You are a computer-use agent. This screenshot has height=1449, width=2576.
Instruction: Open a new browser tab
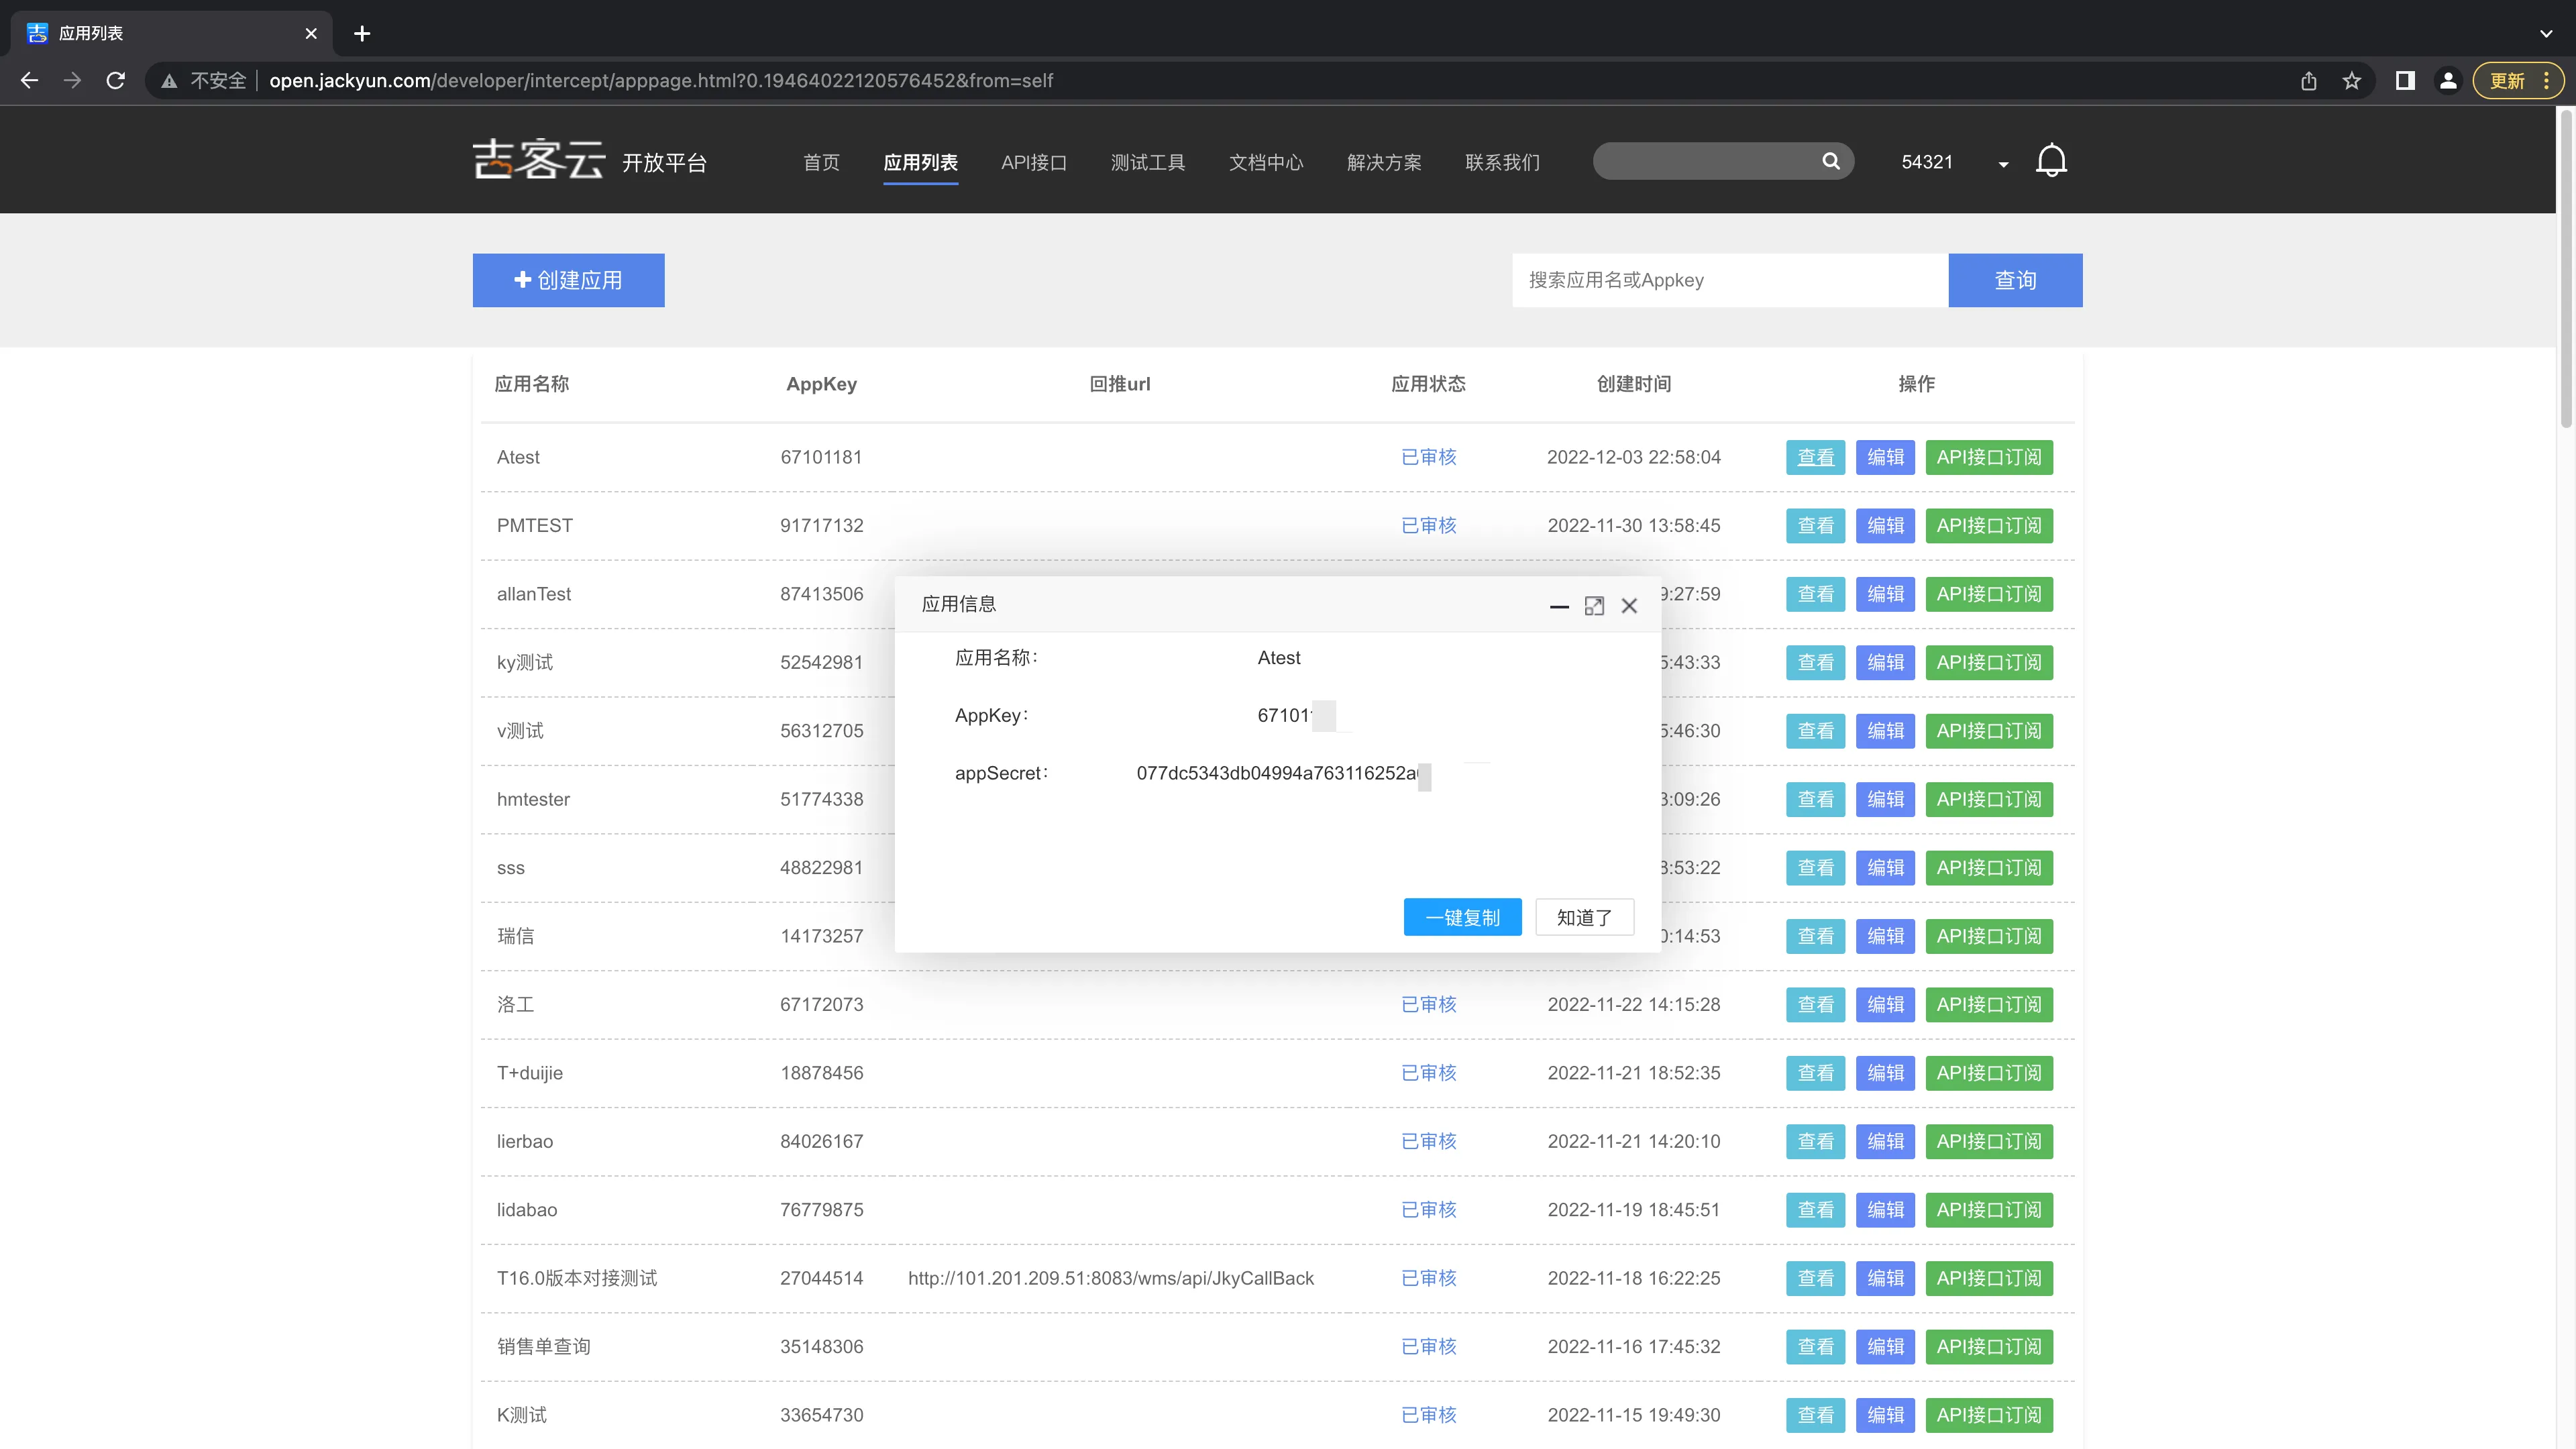click(x=362, y=33)
